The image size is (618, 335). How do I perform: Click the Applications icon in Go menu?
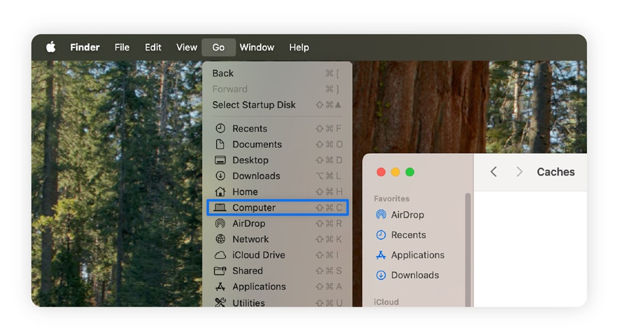point(221,287)
